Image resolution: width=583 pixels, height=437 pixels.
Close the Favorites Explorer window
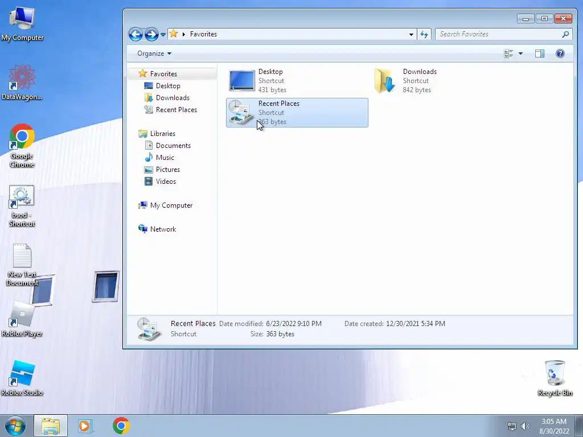pos(563,19)
